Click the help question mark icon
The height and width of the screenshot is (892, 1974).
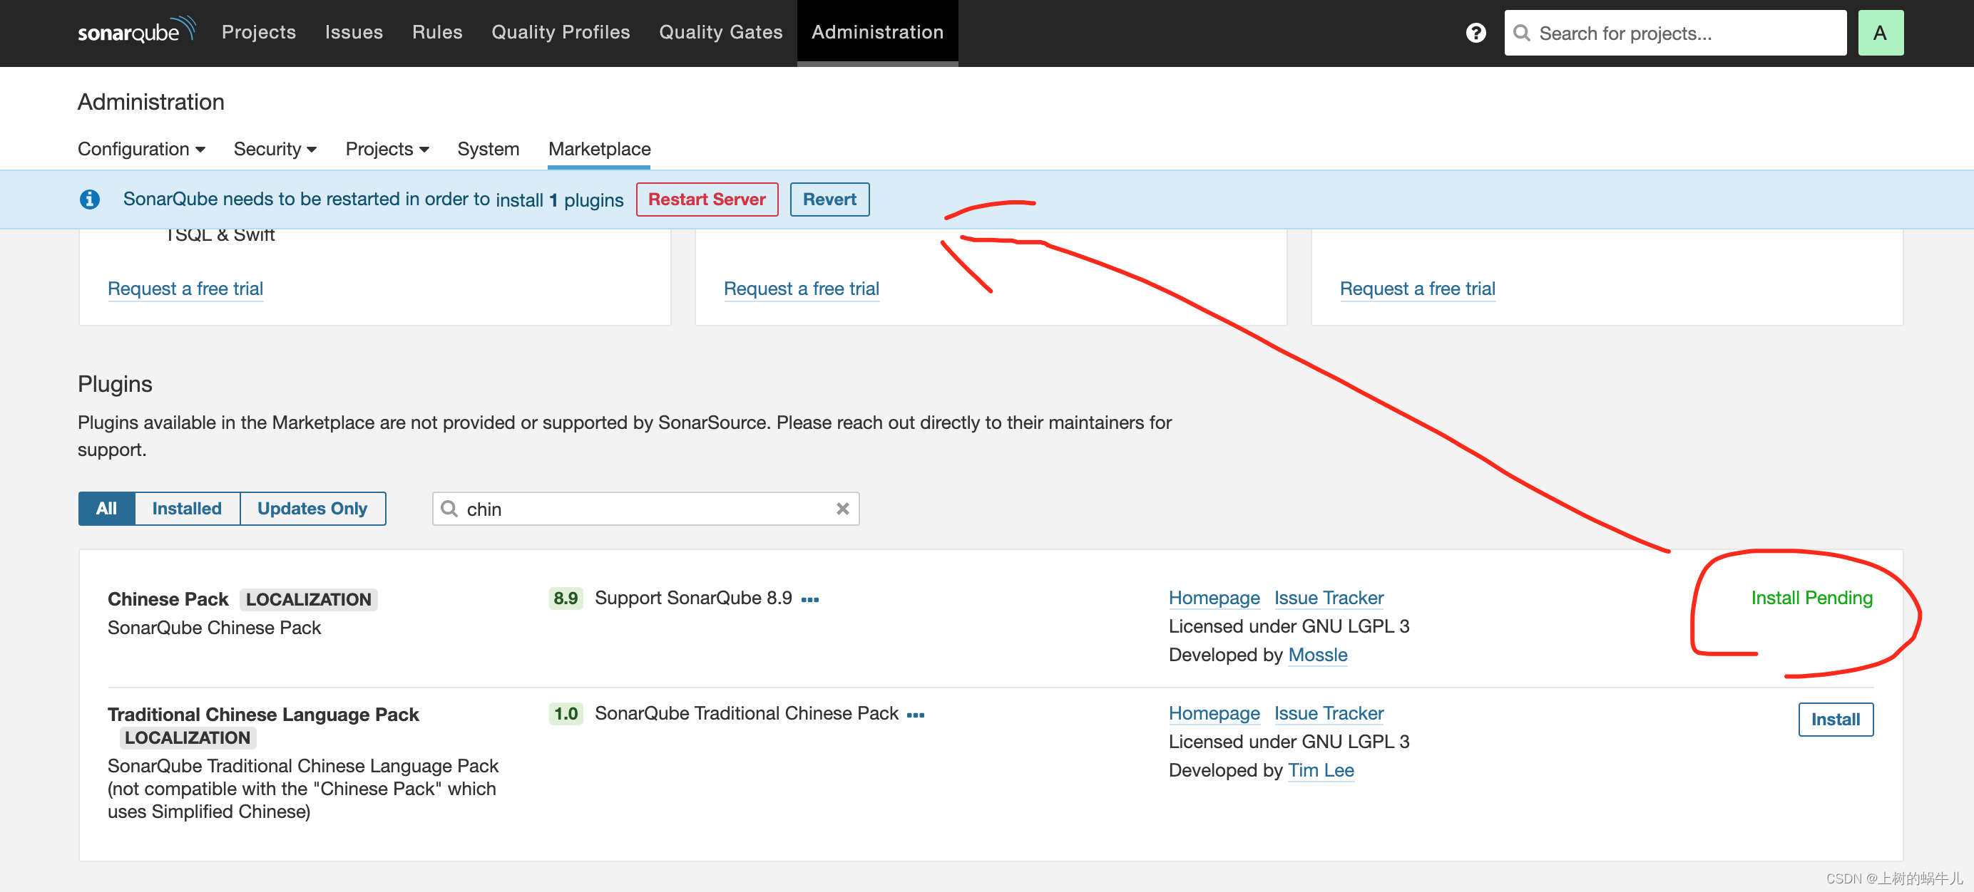[x=1474, y=33]
